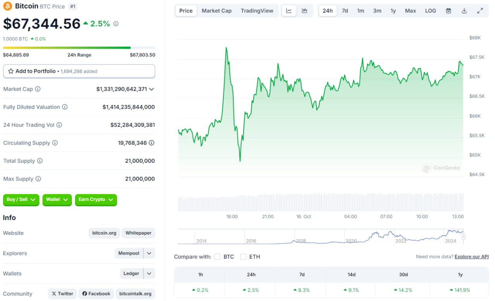The height and width of the screenshot is (301, 495).
Task: Click the #1 rank badge
Action: point(72,6)
